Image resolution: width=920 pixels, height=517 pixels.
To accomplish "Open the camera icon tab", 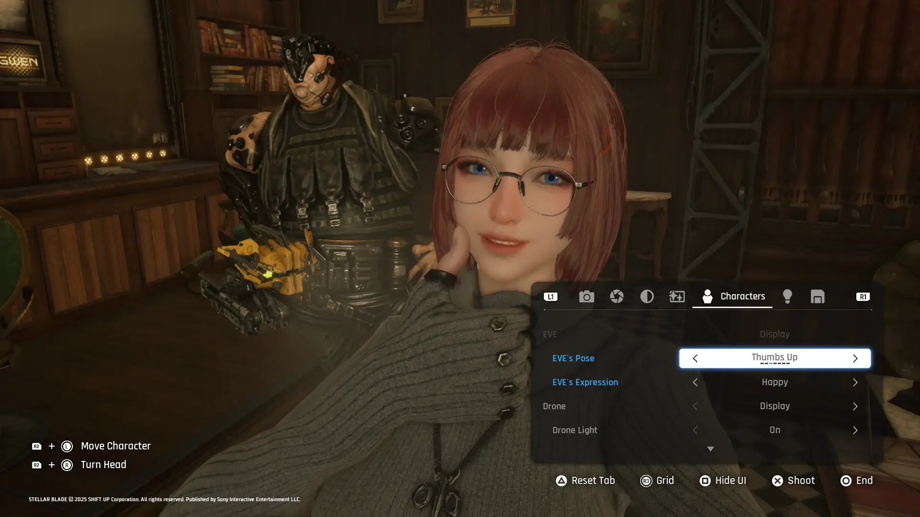I will 586,297.
